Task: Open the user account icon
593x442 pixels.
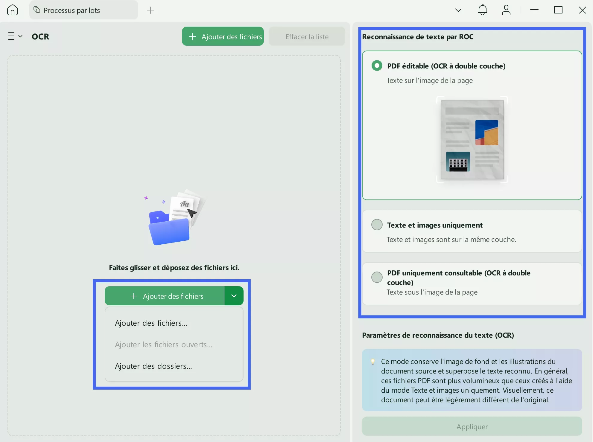Action: coord(506,10)
